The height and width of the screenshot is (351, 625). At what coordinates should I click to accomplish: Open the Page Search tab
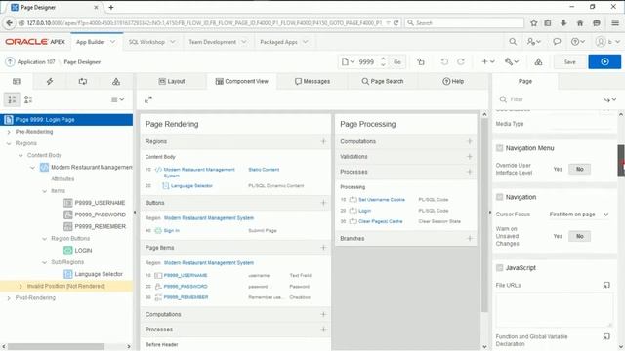382,81
